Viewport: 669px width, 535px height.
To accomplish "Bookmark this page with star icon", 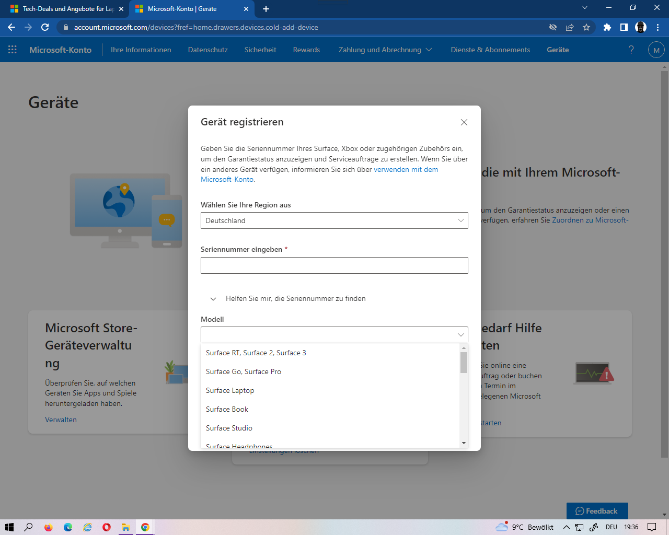I will [x=586, y=27].
